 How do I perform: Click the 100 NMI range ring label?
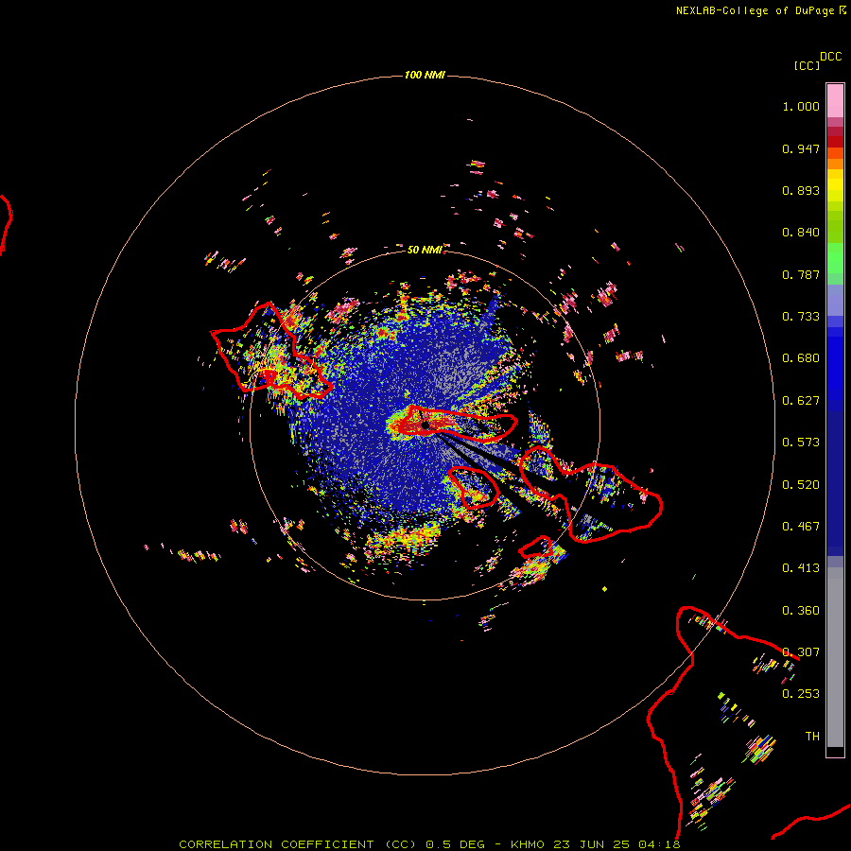425,75
